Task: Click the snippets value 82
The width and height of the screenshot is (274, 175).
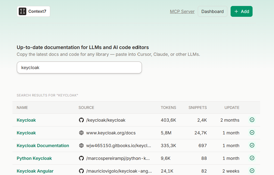Action: 204,171
